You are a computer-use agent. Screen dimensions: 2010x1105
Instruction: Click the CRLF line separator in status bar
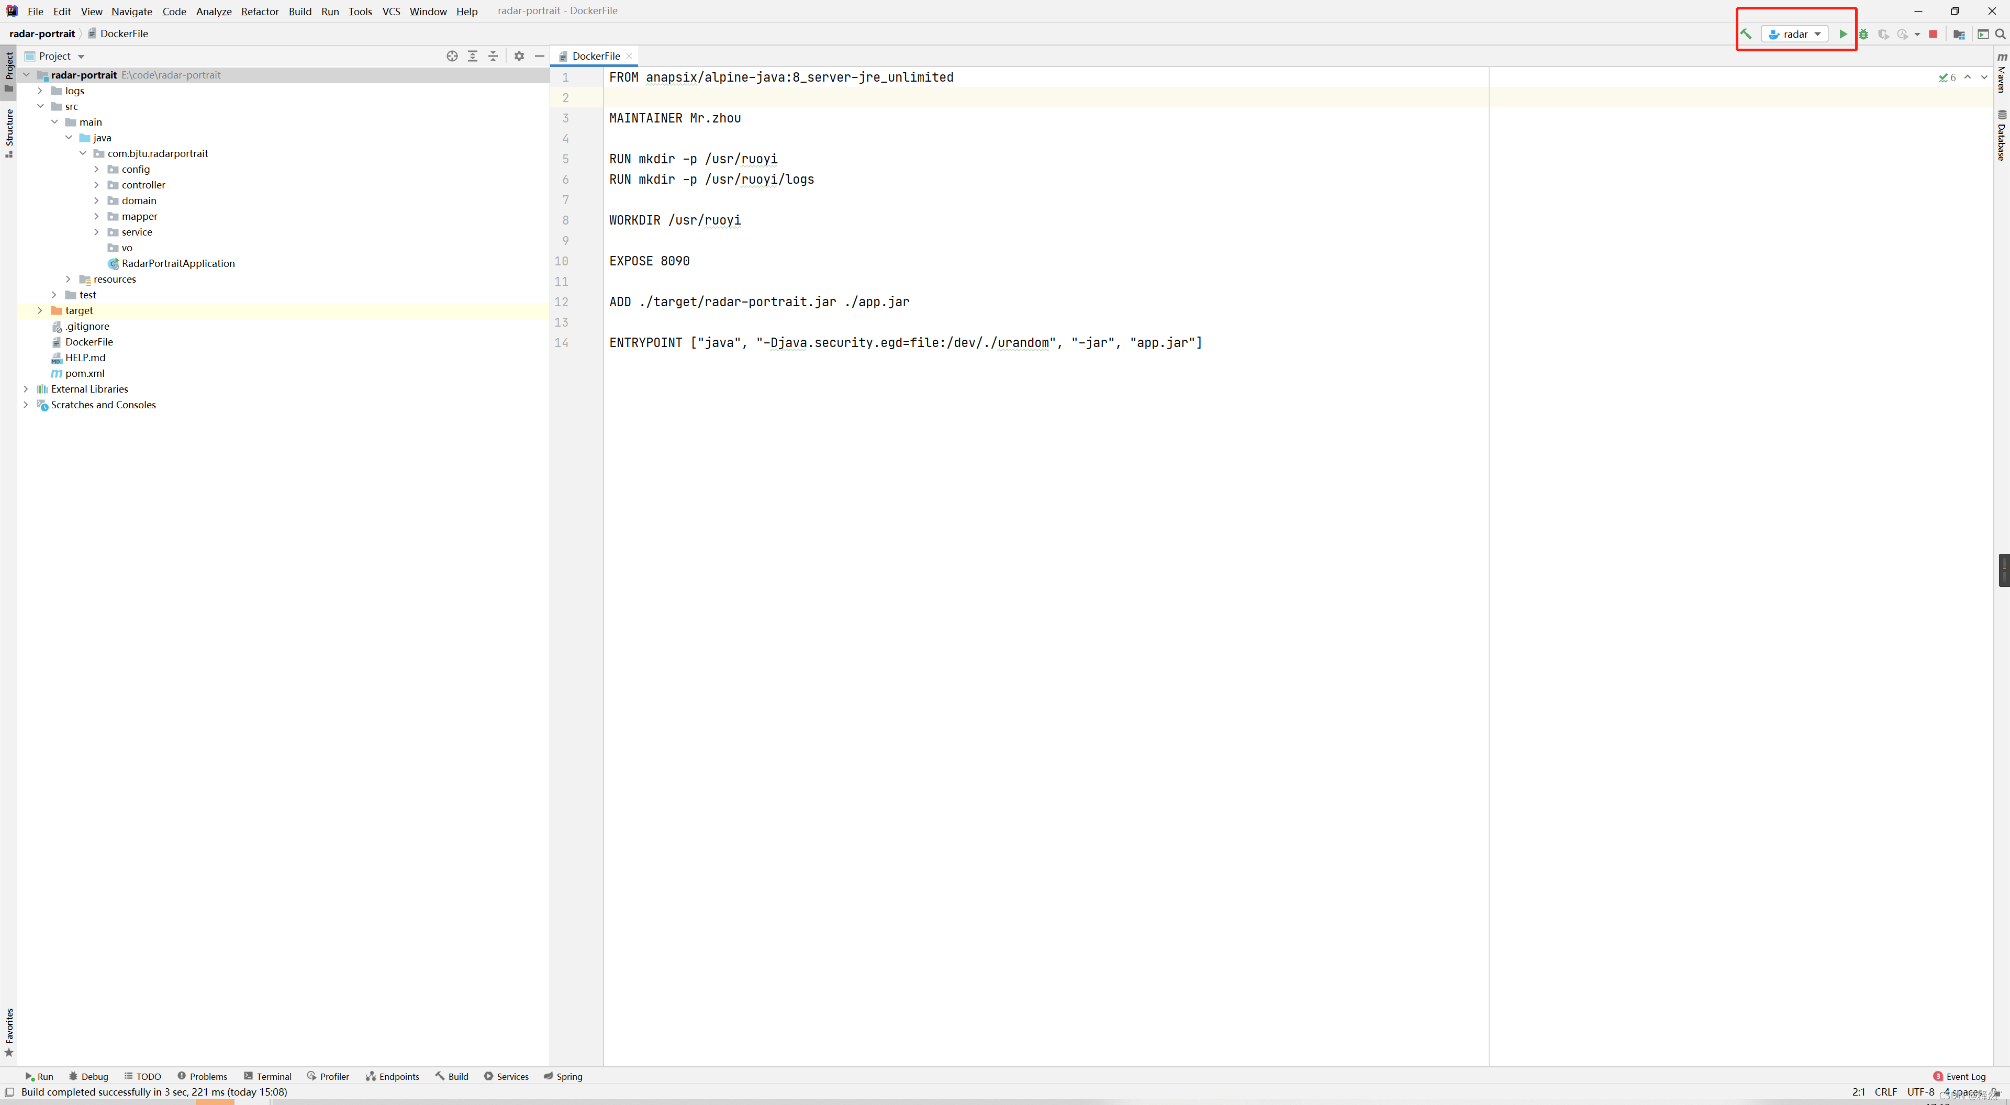1885,1092
